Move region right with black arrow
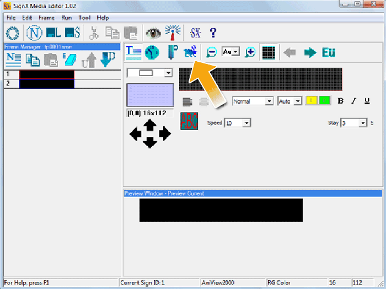 coord(165,134)
